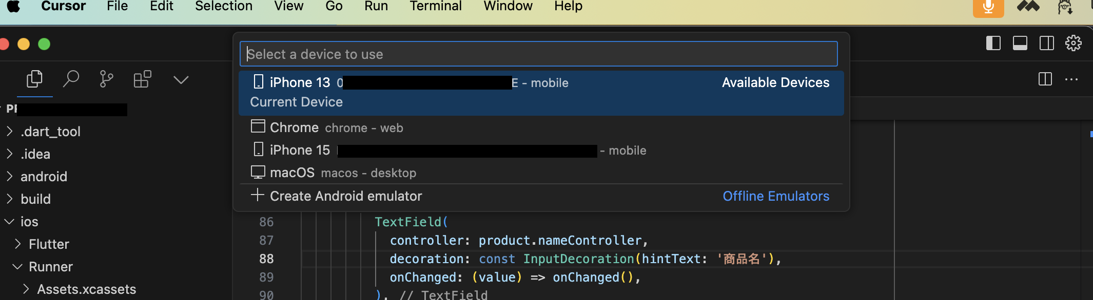Choose Create Android emulator
The width and height of the screenshot is (1093, 300).
pos(541,196)
